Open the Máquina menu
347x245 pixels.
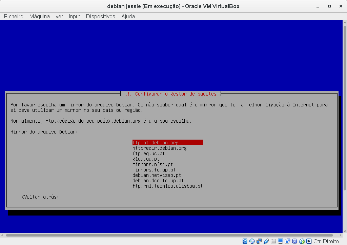40,16
